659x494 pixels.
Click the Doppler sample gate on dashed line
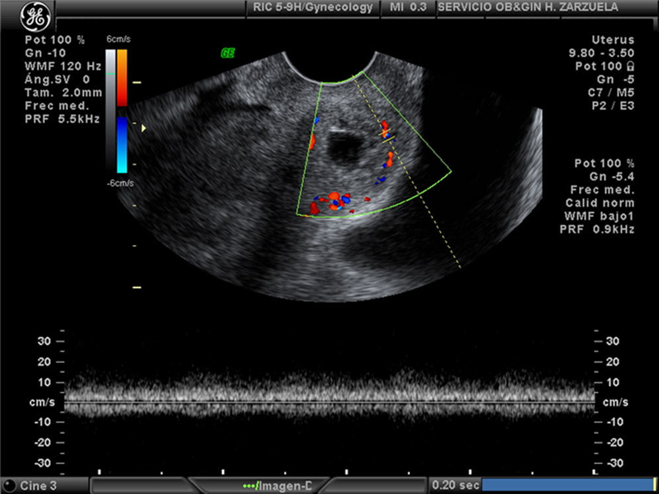[386, 136]
